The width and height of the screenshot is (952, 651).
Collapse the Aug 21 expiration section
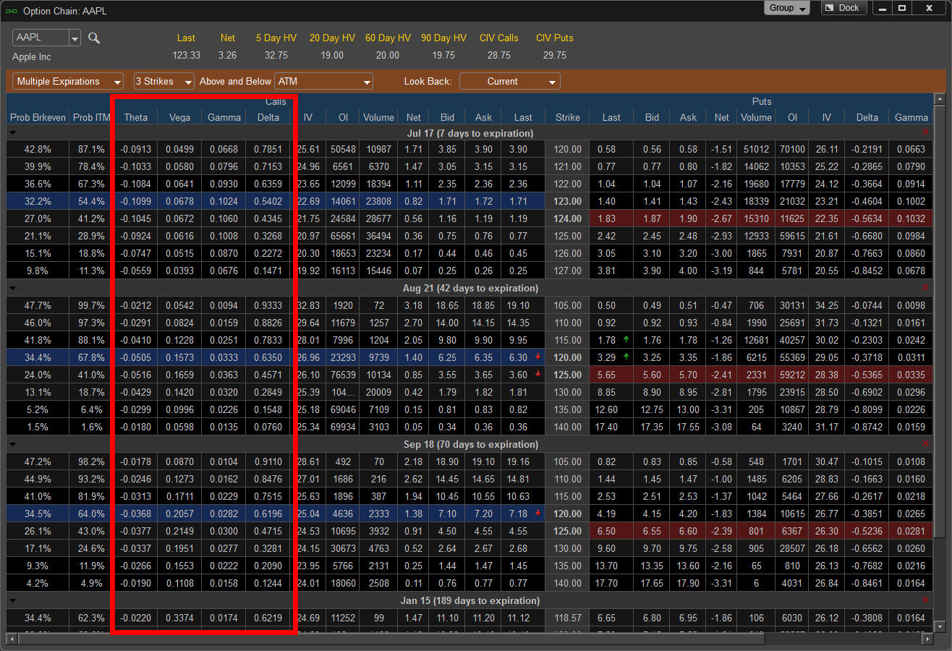[12, 288]
